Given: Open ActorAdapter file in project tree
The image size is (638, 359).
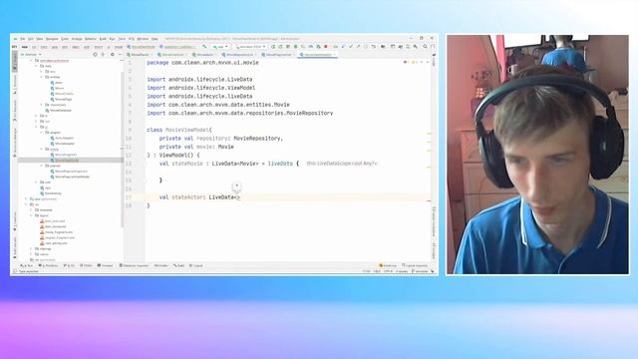Looking at the screenshot, I should click(x=62, y=138).
